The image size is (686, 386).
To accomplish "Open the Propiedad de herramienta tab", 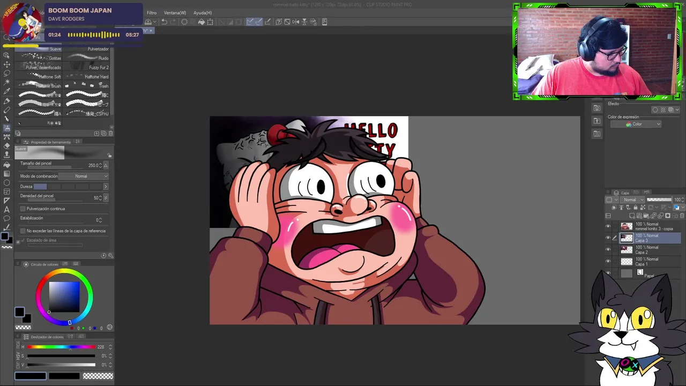I will pyautogui.click(x=47, y=142).
